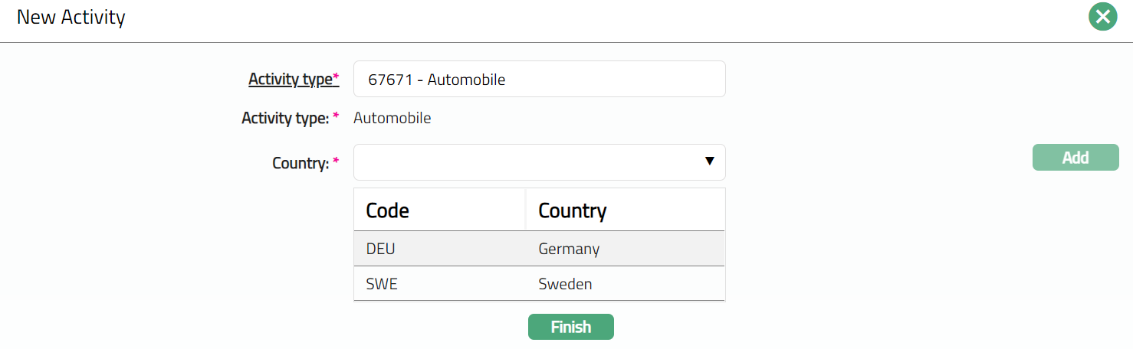The width and height of the screenshot is (1133, 349).
Task: Click the Country dropdown arrow
Action: click(709, 161)
